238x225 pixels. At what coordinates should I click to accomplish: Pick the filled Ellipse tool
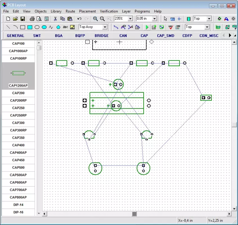[44, 27]
